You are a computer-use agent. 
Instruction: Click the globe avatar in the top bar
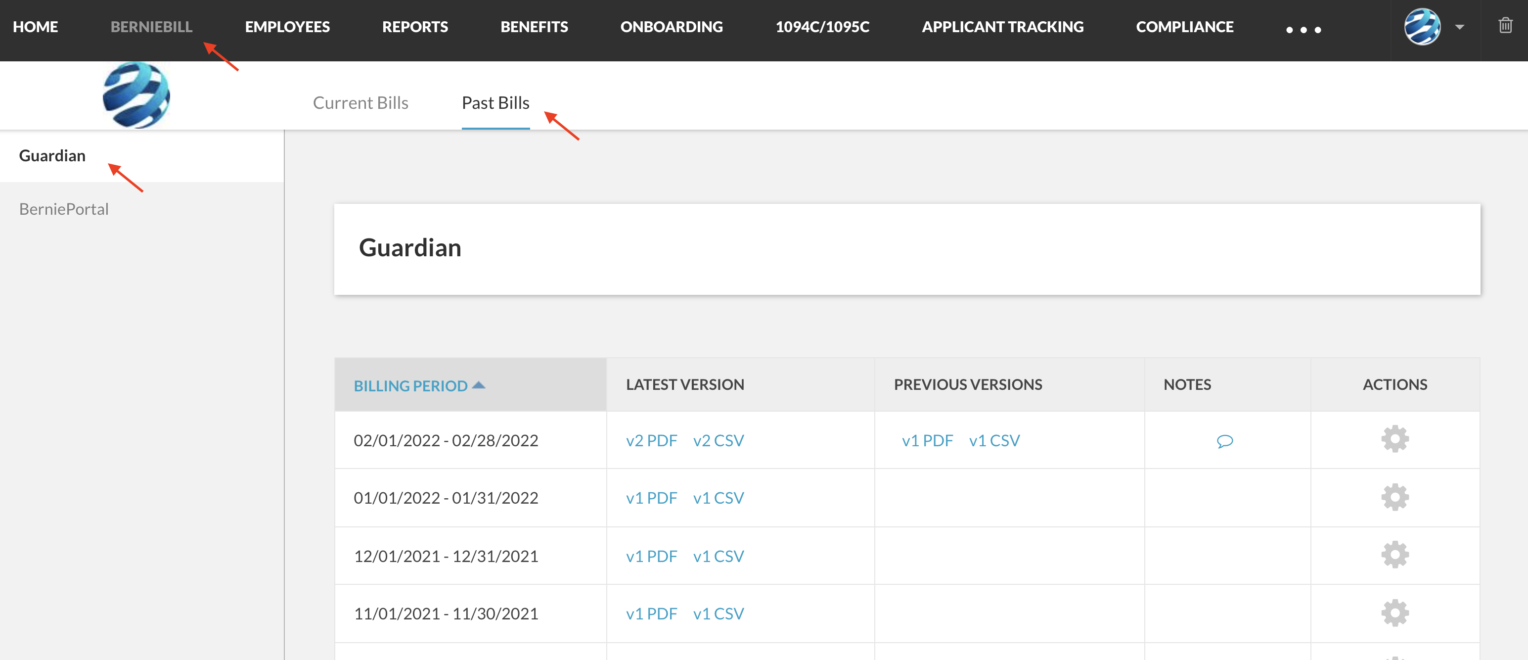1422,27
